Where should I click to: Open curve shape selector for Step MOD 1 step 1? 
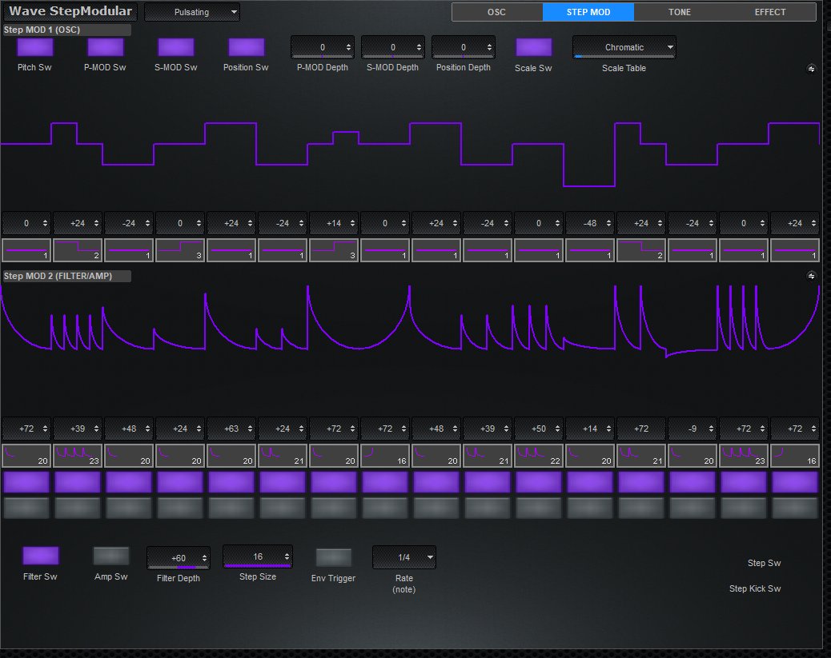click(26, 250)
